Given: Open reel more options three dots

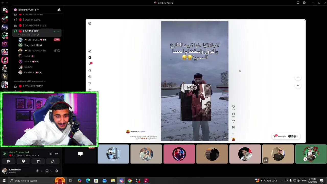Looking at the screenshot, I should click(x=233, y=133).
